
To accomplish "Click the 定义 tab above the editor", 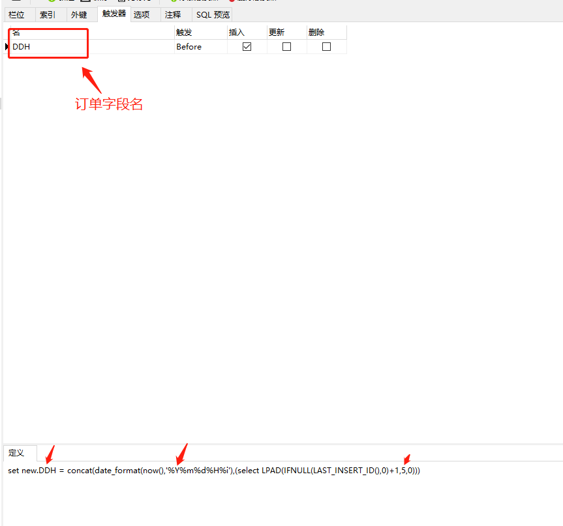I will click(20, 453).
